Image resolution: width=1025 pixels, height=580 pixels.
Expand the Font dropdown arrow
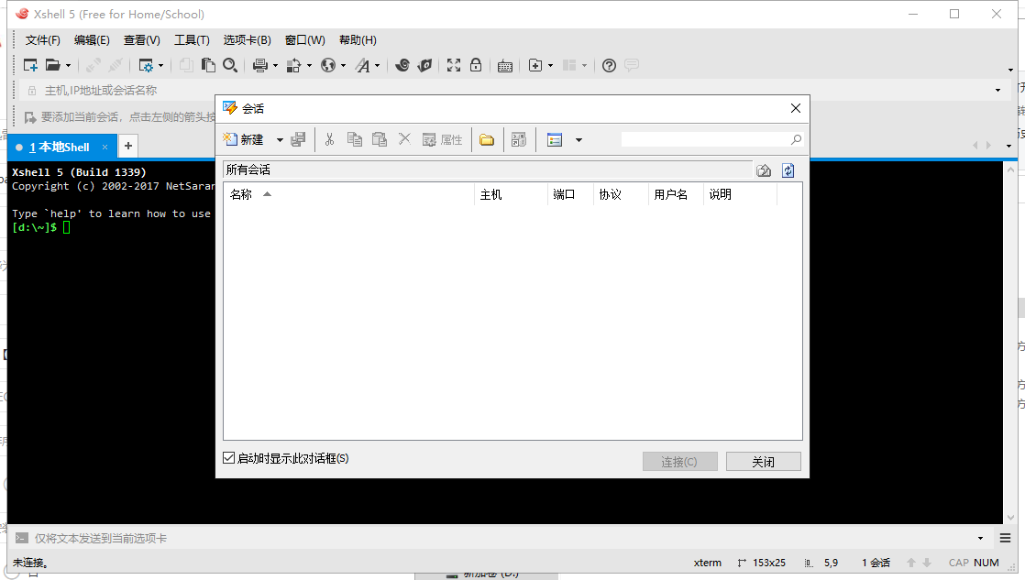[377, 66]
